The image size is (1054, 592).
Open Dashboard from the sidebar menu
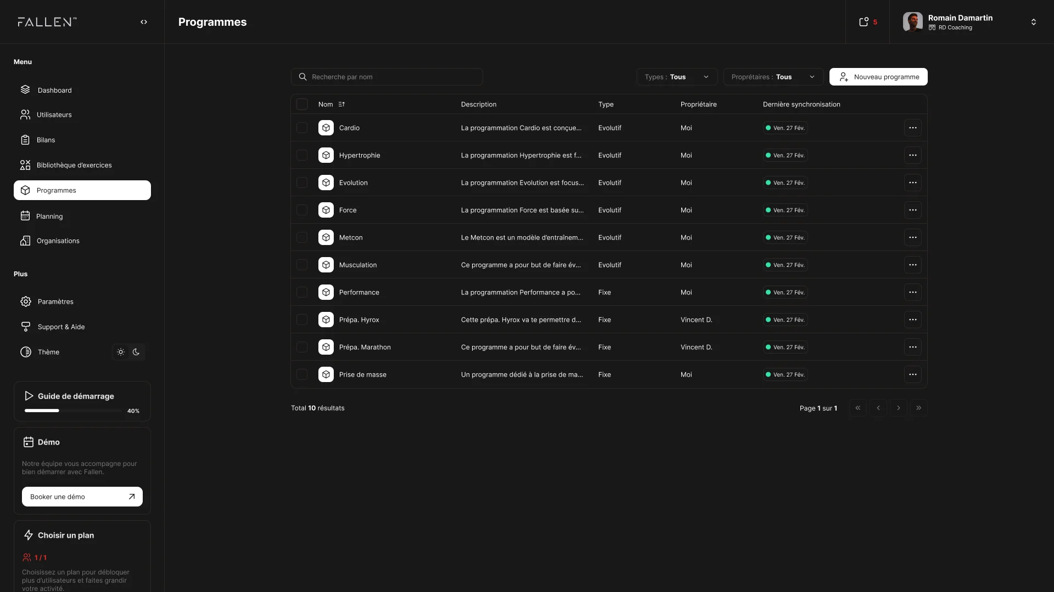point(82,90)
